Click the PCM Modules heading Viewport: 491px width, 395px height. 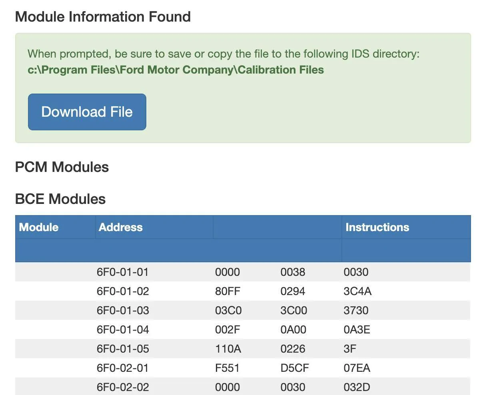point(62,167)
